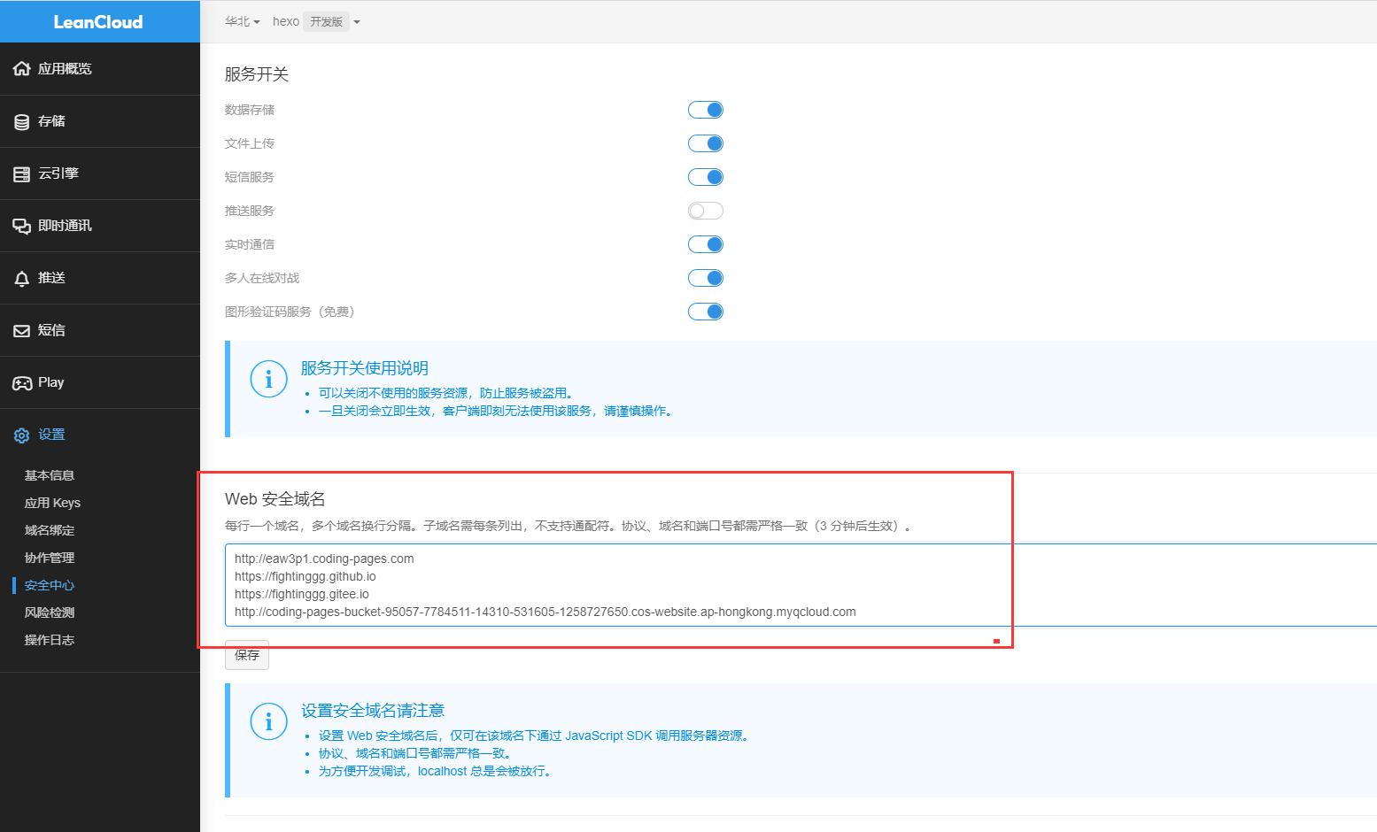Click the database icon for 存储
Viewport: 1377px width, 832px height.
click(x=21, y=122)
